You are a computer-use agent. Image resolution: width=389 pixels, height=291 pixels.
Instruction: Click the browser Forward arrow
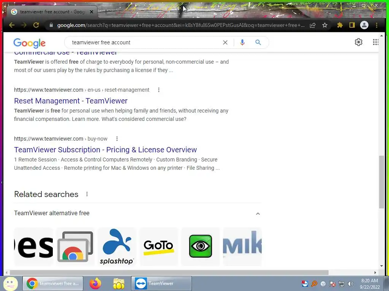click(24, 25)
